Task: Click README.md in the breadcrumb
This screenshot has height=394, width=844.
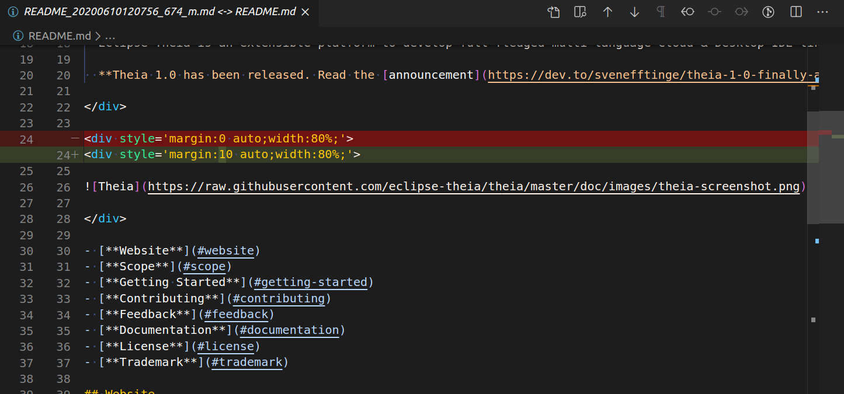Action: pos(60,36)
